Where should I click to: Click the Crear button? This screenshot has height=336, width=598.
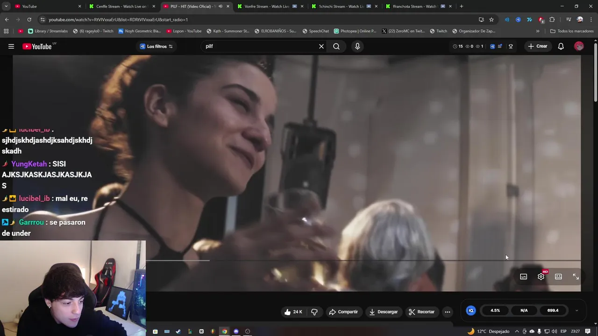point(538,46)
